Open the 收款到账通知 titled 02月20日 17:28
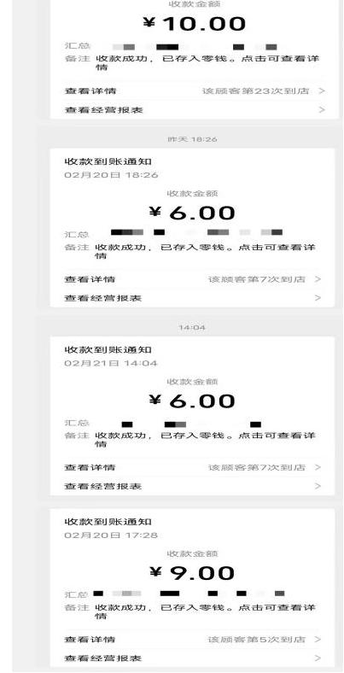The image size is (344, 673). (108, 522)
